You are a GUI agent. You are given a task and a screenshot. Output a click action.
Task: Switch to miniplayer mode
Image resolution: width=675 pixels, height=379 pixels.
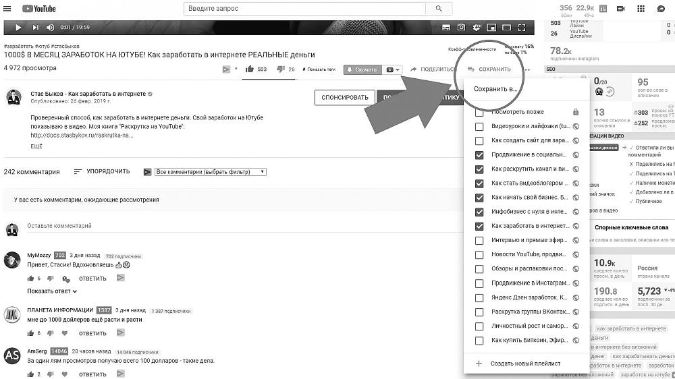[491, 28]
